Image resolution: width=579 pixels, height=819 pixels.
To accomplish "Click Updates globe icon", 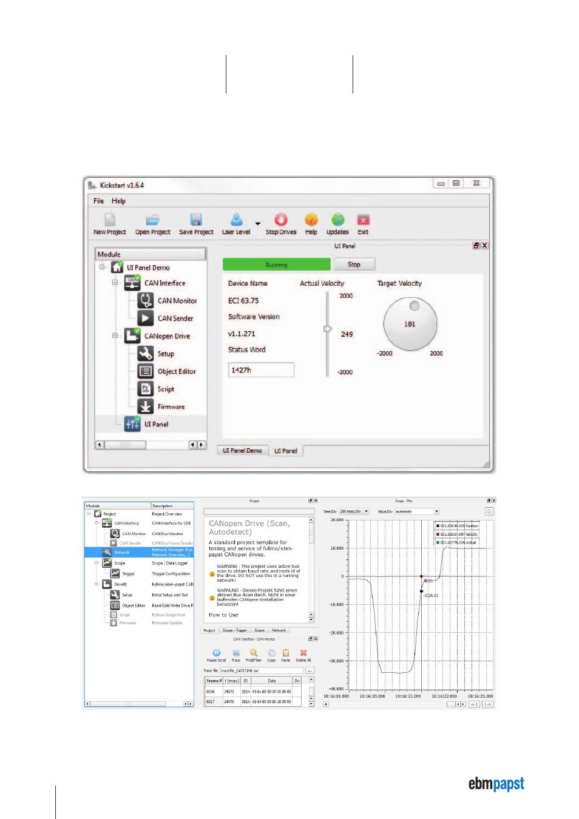I will point(338,220).
